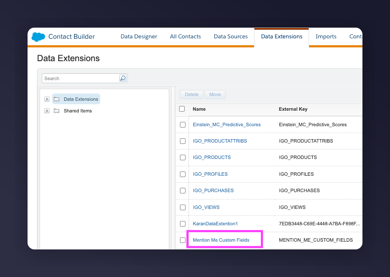
Task: Click the IGO_PROFILES external key cell
Action: [296, 174]
